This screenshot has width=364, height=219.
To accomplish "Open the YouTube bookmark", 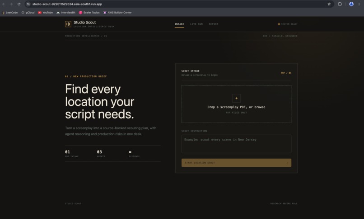I will [46, 13].
